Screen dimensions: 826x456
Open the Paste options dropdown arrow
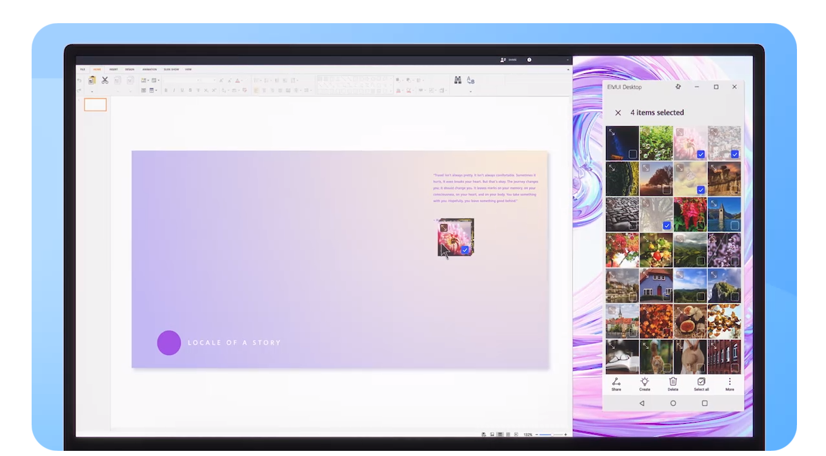point(92,91)
